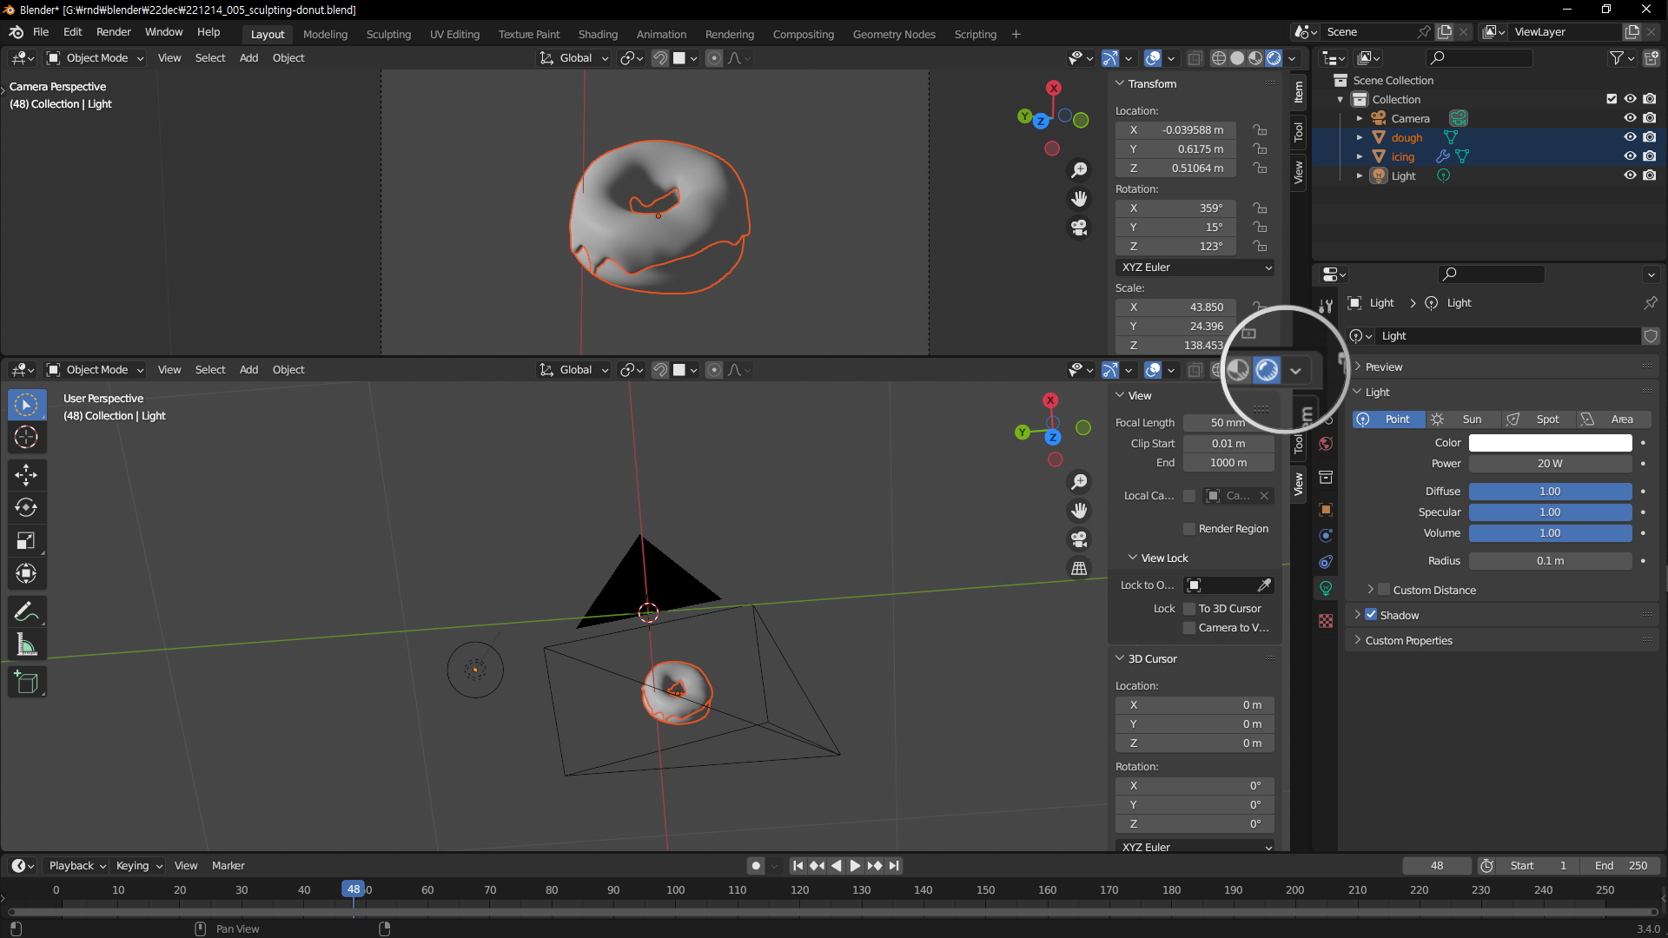
Task: Select the Scale tool
Action: pos(26,540)
